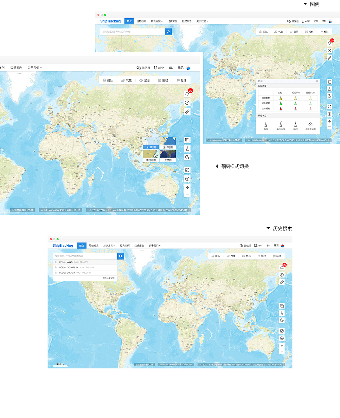The image size is (340, 418).
Task: Click ship legend icon in chart style window
Action: [x=187, y=149]
